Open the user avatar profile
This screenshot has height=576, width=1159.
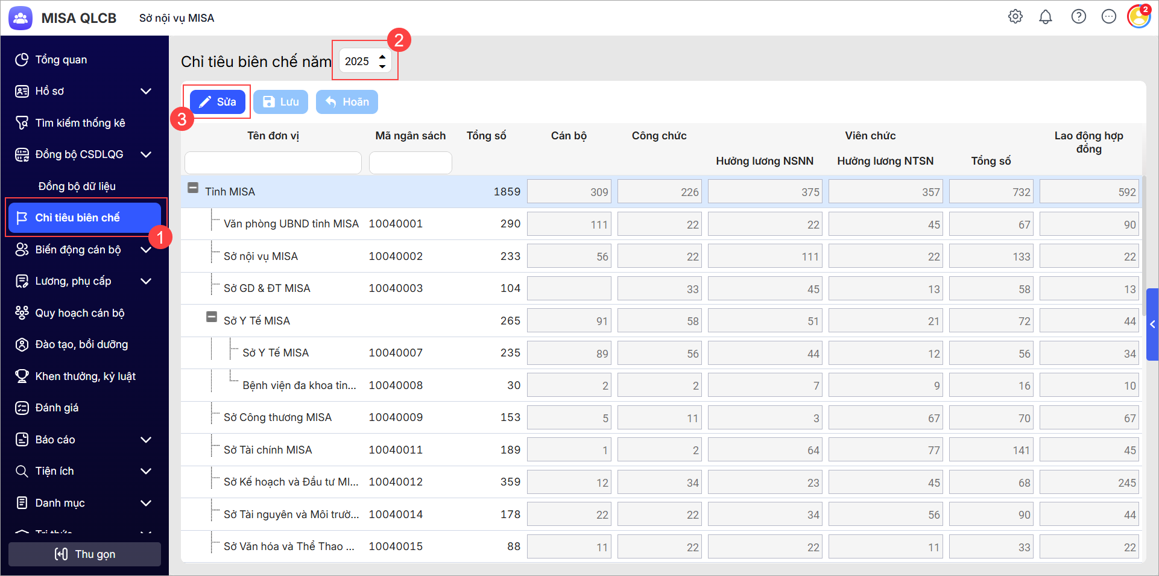coord(1138,17)
